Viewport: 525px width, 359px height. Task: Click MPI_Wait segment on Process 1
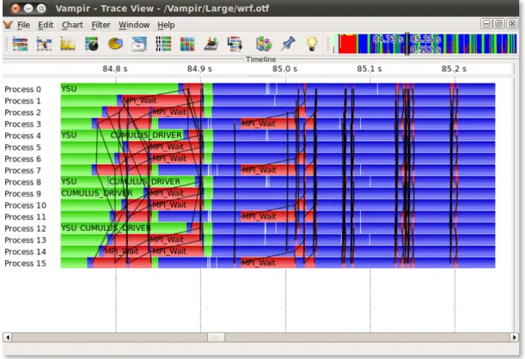[161, 100]
